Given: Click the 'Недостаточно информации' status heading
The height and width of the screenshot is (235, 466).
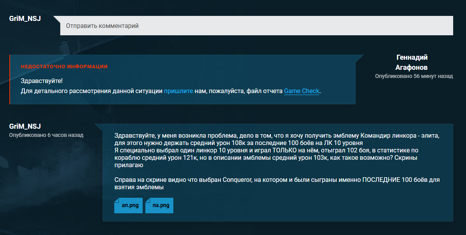Looking at the screenshot, I should coord(64,67).
